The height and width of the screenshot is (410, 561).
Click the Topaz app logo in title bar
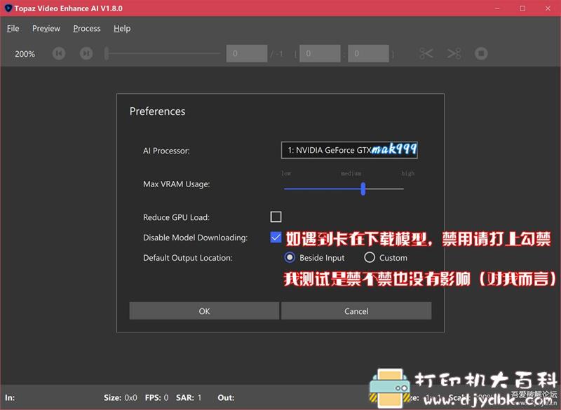coord(8,8)
